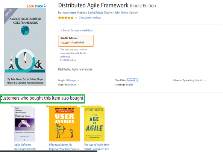This screenshot has width=223, height=152.
Task: Expand Enhanced Typesetting Enabled dropdown
Action: [x=200, y=80]
